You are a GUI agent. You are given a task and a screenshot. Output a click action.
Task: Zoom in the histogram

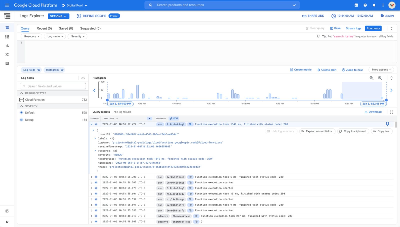(380, 78)
